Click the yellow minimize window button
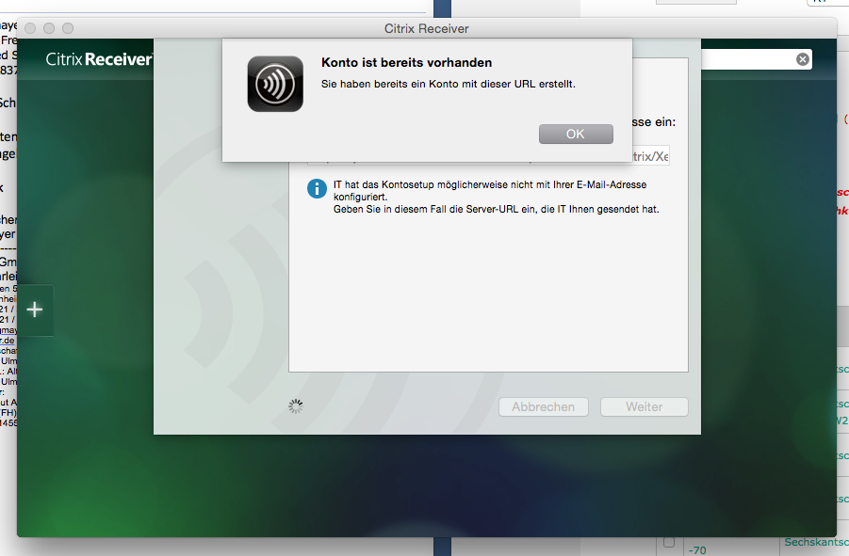This screenshot has height=556, width=849. pyautogui.click(x=49, y=28)
